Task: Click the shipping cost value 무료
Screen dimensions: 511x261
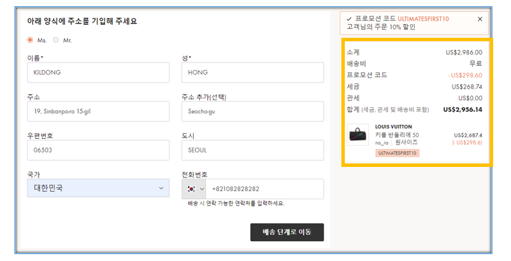Action: click(475, 64)
